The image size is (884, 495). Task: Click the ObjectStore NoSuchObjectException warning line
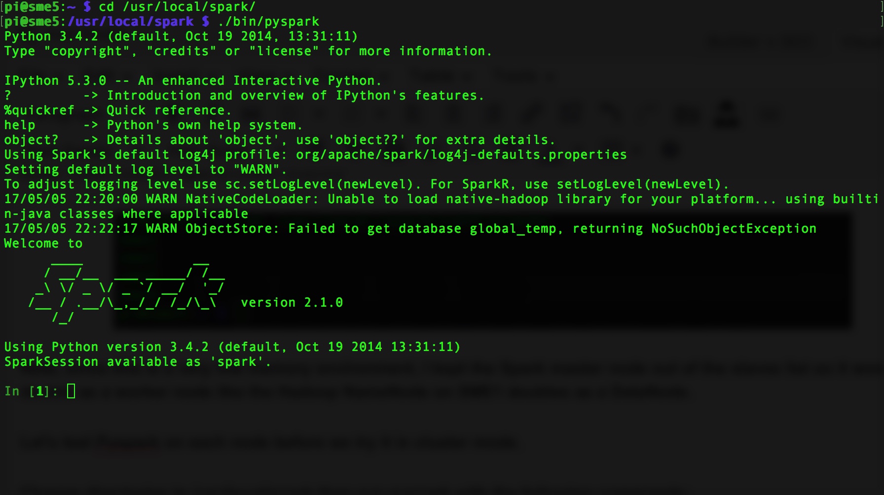click(x=409, y=228)
